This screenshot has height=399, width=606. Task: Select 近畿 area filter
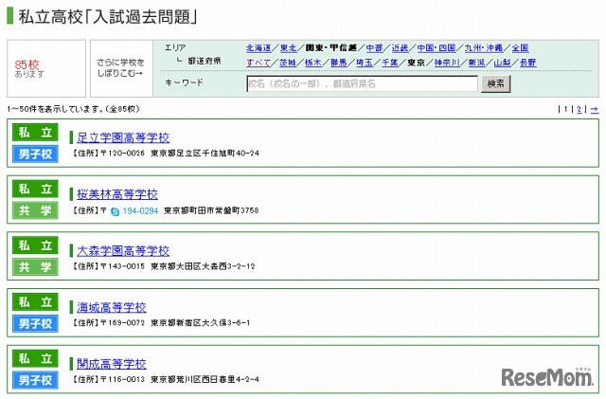coord(400,48)
